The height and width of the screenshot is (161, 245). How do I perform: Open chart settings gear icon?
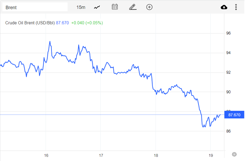click(x=234, y=154)
